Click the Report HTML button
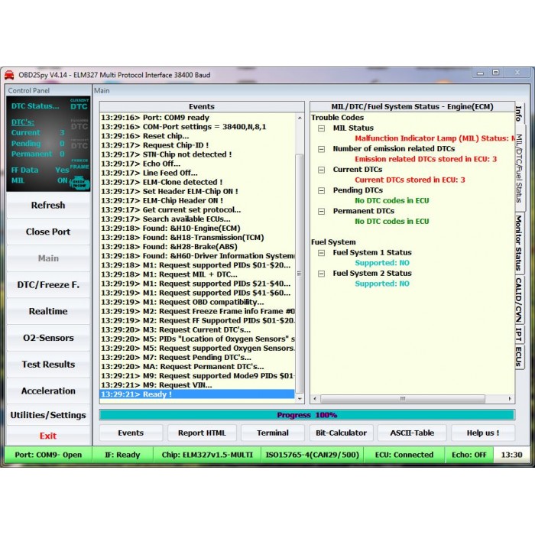Viewport: 535px width, 535px height. (x=202, y=433)
